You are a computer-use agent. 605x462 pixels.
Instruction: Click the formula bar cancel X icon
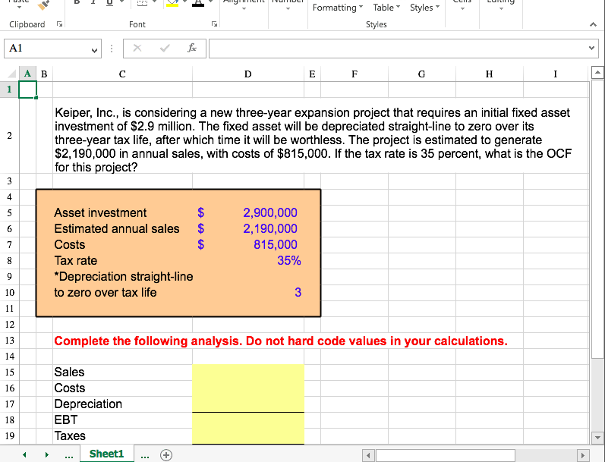point(137,49)
